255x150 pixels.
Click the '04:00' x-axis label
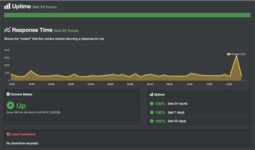pos(130,84)
